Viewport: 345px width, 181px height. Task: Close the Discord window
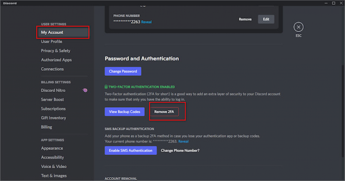click(341, 3)
